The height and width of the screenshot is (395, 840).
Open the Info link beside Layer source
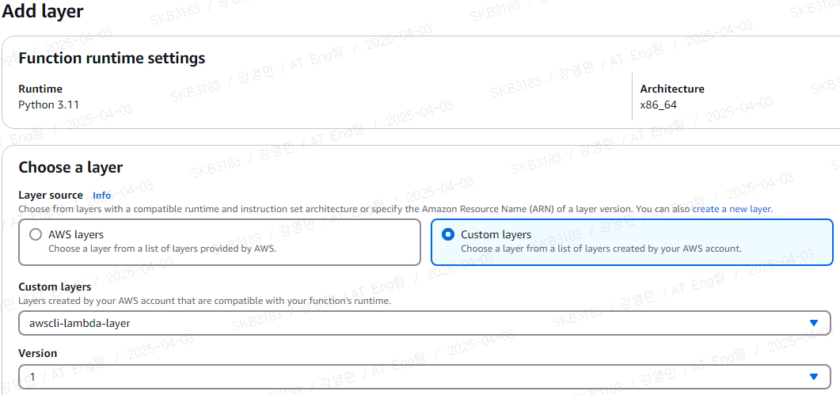pyautogui.click(x=102, y=196)
